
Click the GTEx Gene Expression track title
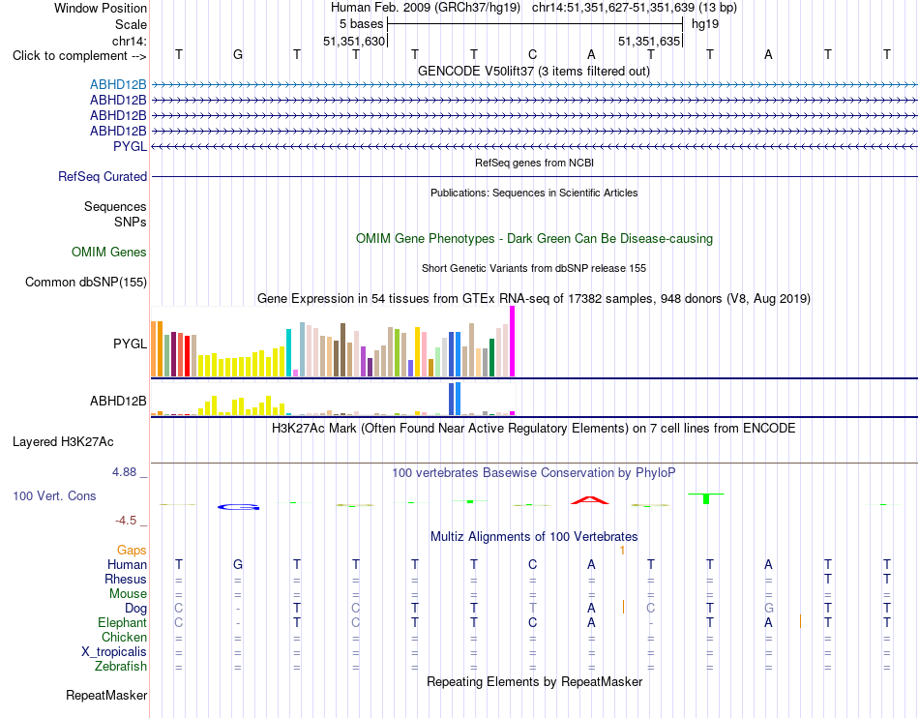click(533, 298)
